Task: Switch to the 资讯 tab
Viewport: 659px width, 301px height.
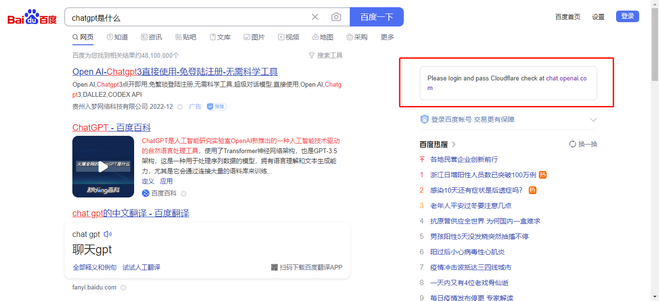Action: tap(151, 37)
